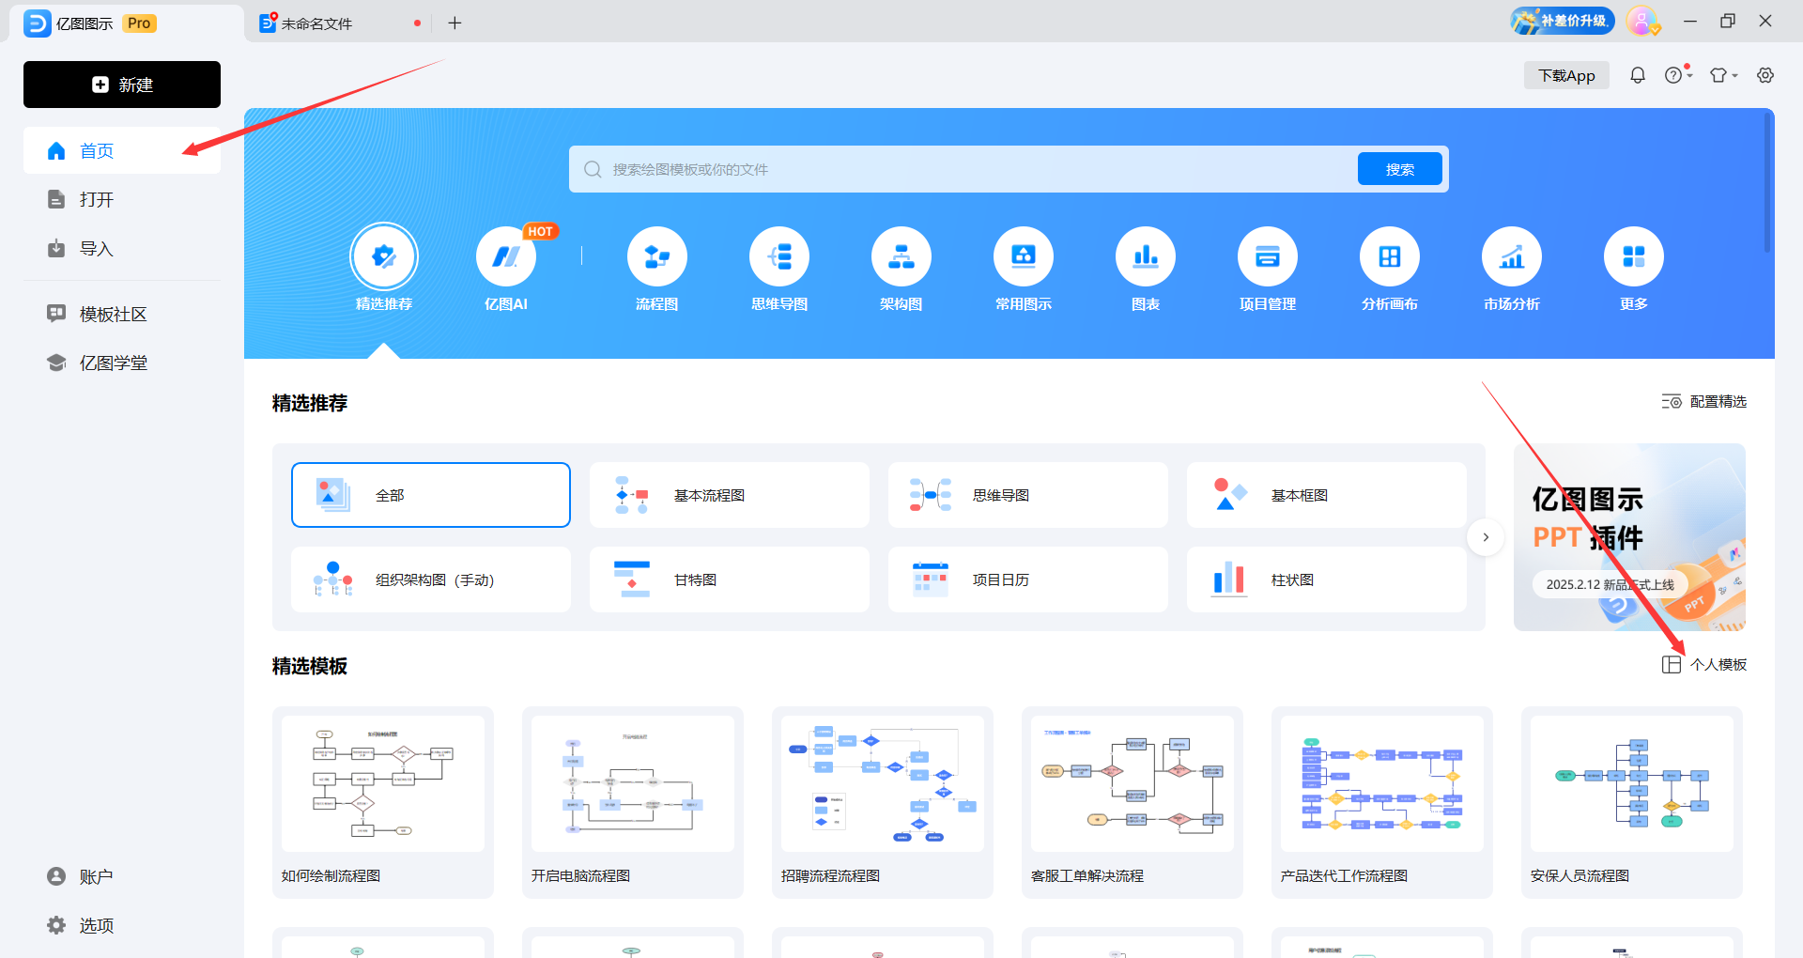Image resolution: width=1803 pixels, height=958 pixels.
Task: Open 选项 in the sidebar
Action: pyautogui.click(x=122, y=925)
